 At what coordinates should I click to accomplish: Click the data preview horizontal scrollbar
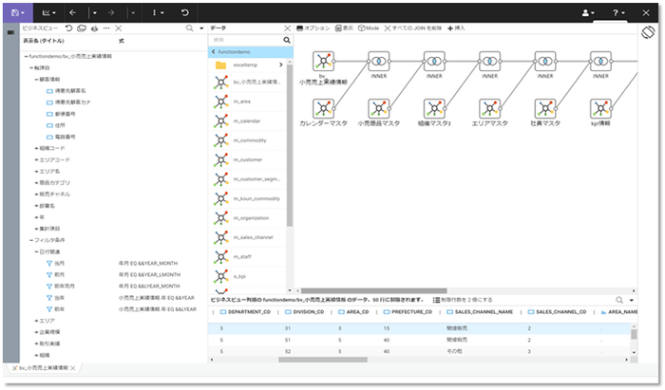[x=323, y=360]
